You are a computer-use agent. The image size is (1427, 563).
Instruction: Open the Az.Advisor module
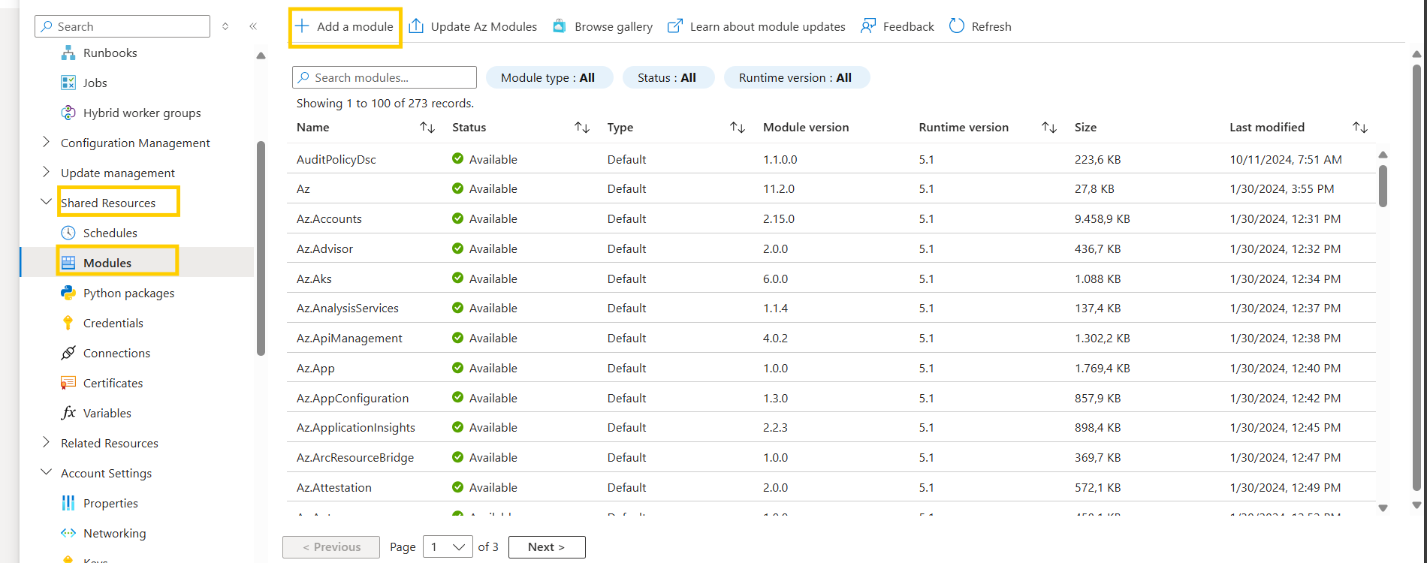pyautogui.click(x=324, y=248)
